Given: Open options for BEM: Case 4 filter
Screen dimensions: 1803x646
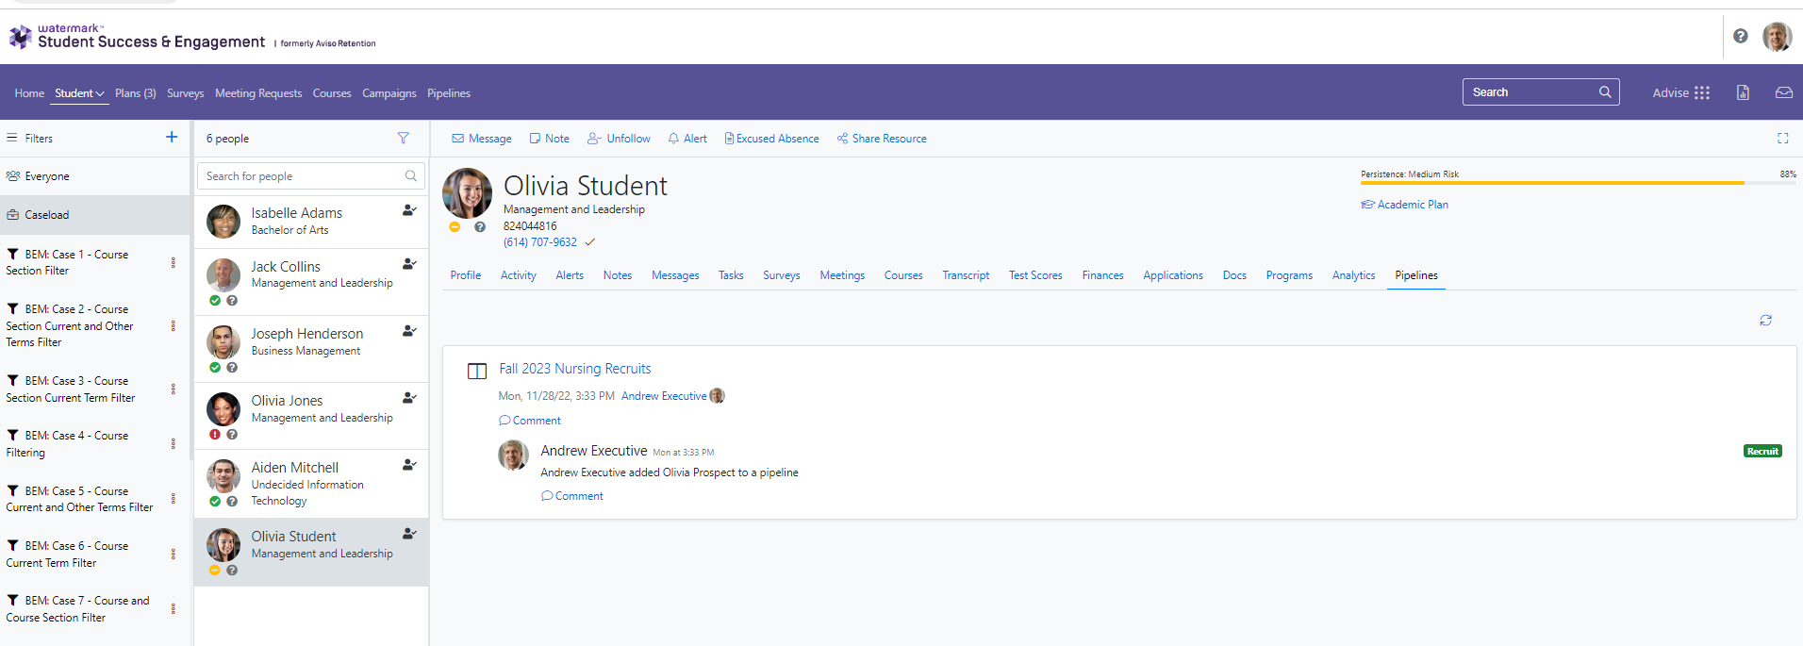Looking at the screenshot, I should click(x=173, y=444).
